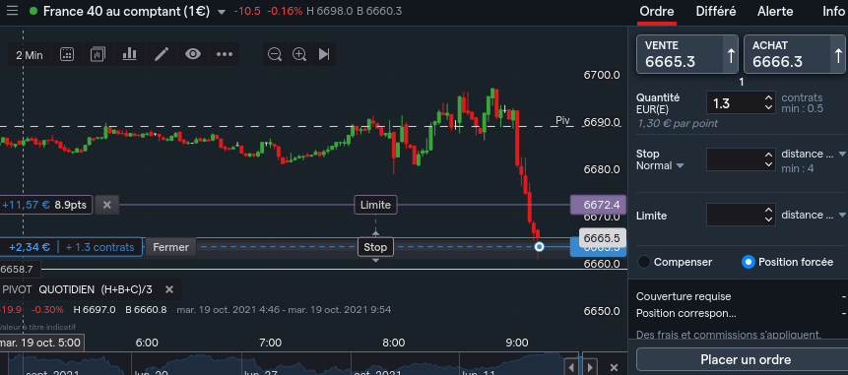The width and height of the screenshot is (848, 375).
Task: Decrease quantity with down stepper arrow
Action: pos(768,107)
